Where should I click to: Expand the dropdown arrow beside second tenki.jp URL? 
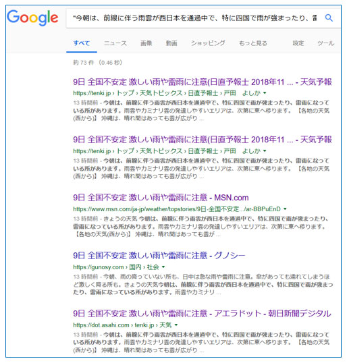point(265,151)
